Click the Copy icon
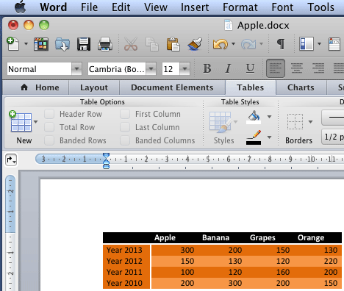344x291 pixels. click(152, 44)
